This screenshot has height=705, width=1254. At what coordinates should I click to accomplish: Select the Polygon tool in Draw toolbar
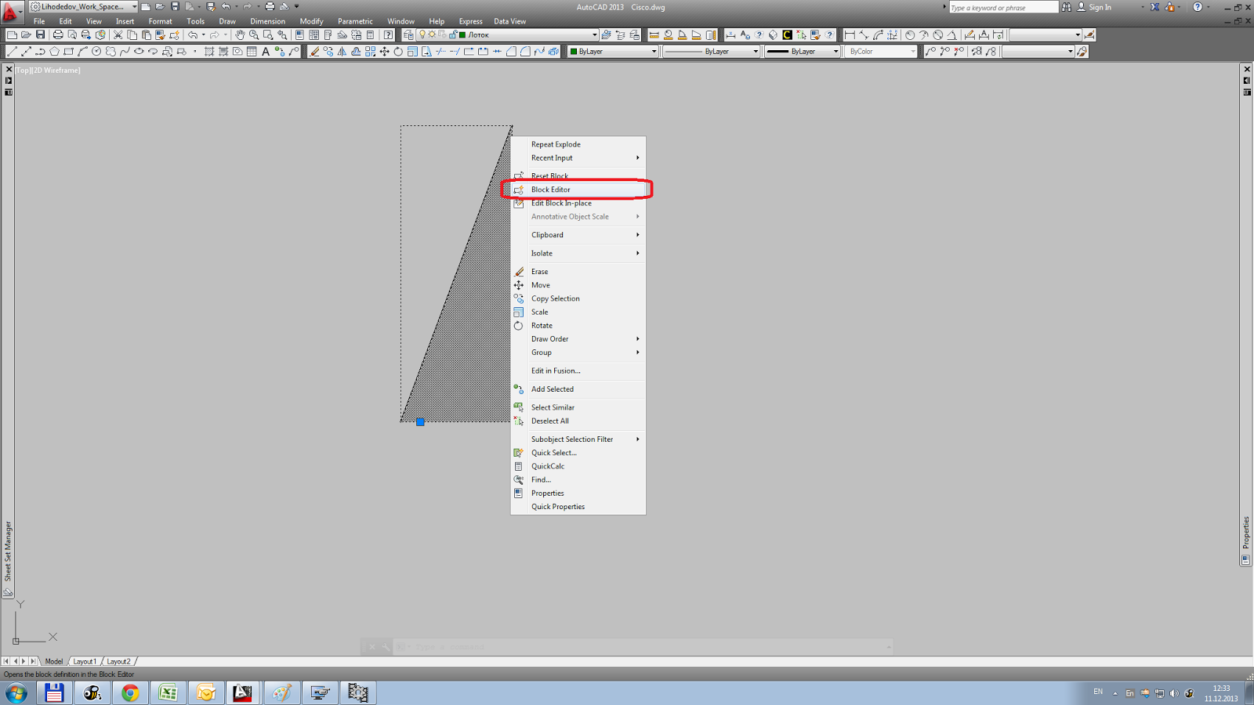54,51
